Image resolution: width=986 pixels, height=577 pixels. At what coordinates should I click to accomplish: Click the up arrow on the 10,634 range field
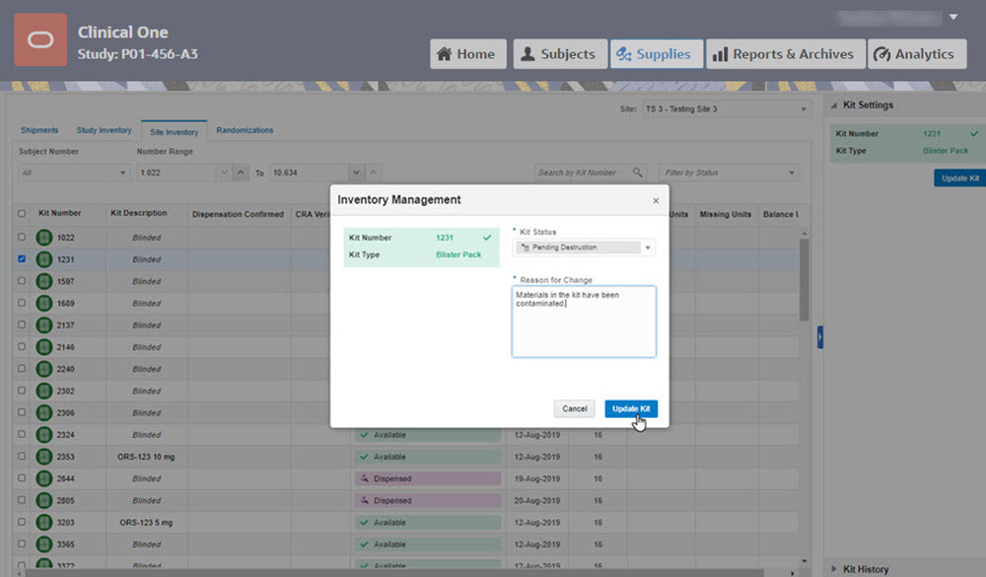coord(374,173)
